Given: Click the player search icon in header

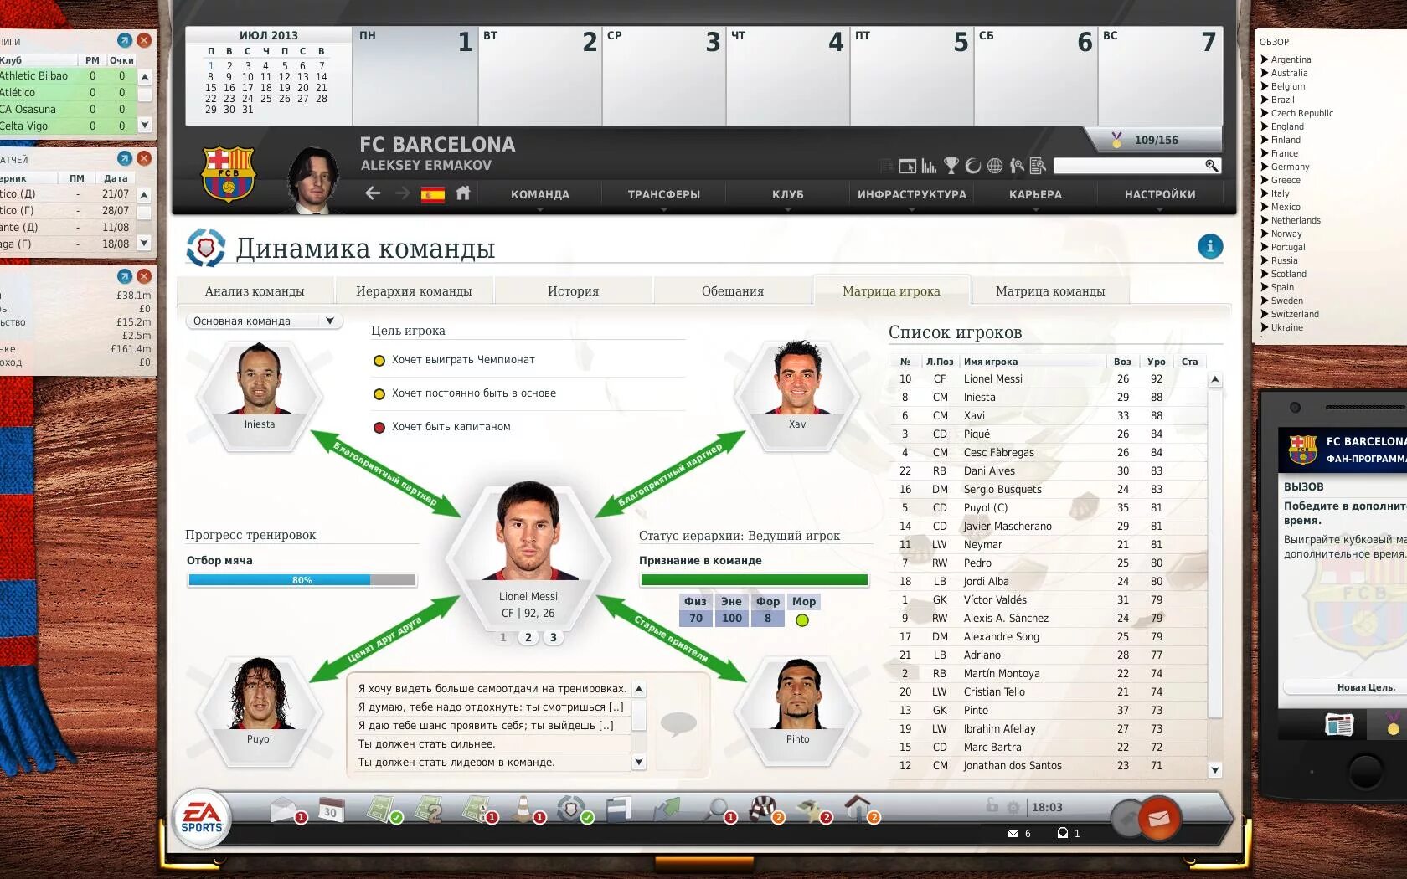Looking at the screenshot, I should coord(1017,166).
